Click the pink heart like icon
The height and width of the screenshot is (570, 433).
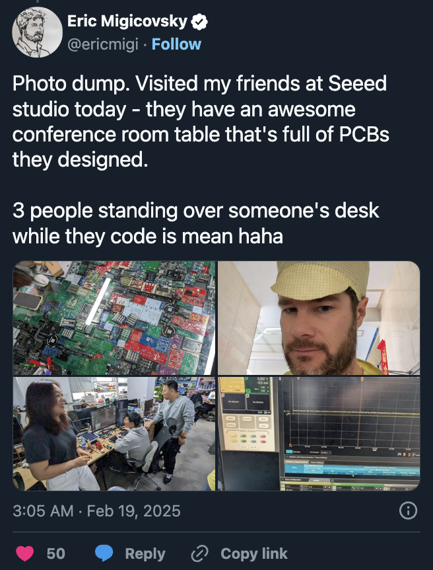pos(25,553)
